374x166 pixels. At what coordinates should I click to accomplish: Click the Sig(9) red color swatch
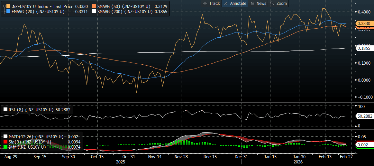click(x=5, y=142)
